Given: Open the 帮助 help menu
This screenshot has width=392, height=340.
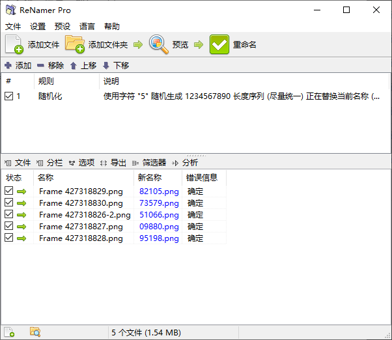Looking at the screenshot, I should [x=112, y=26].
